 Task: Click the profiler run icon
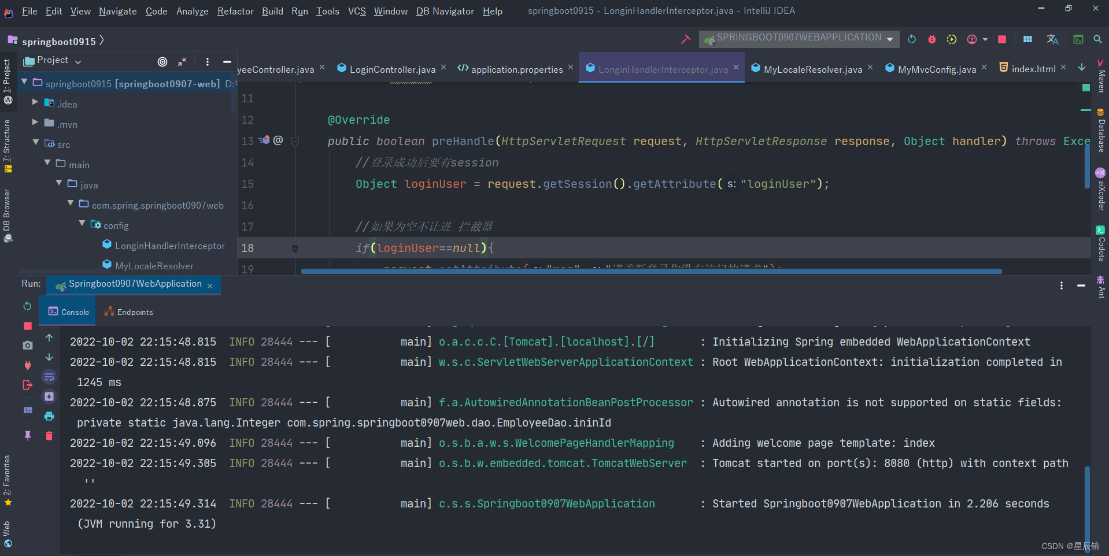click(972, 39)
